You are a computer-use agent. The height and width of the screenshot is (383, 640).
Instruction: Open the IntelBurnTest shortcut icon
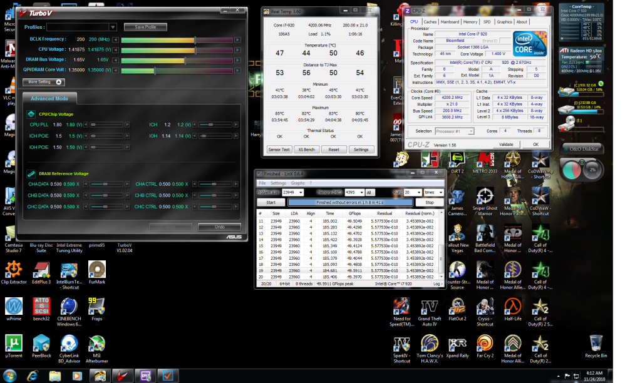pos(69,275)
